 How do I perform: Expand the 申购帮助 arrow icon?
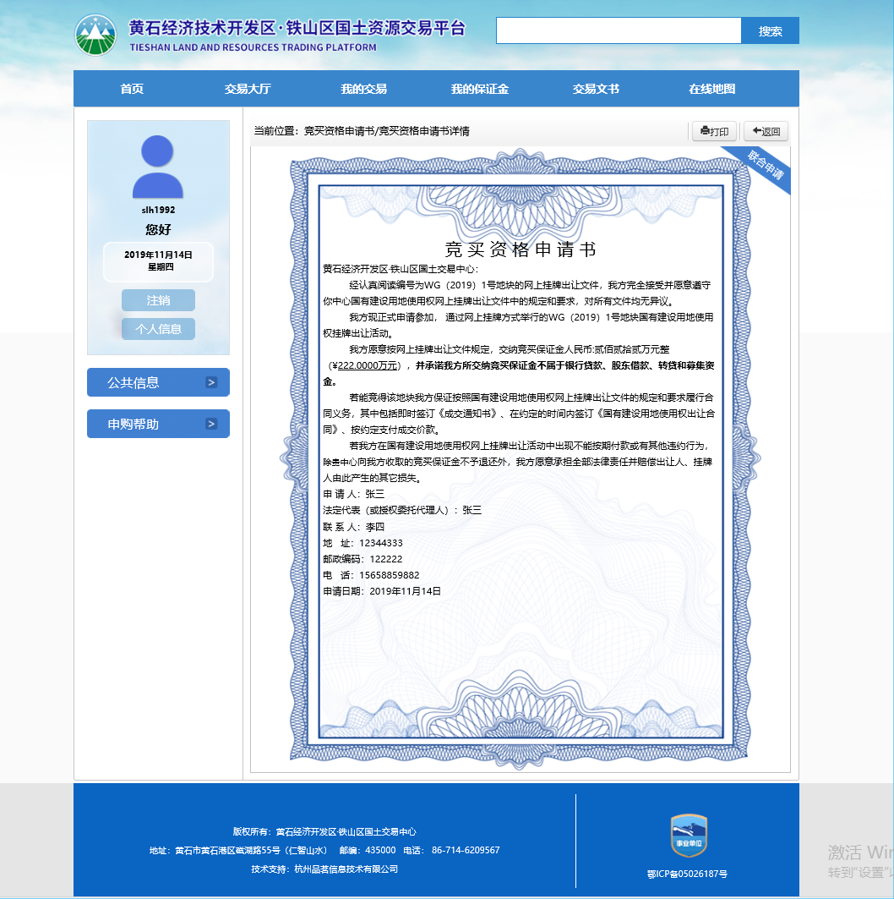click(x=211, y=424)
